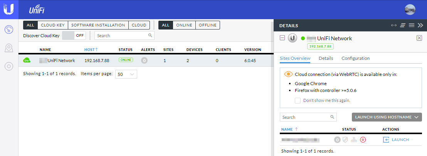Click the Launch link for the site
427x156 pixels.
(396, 140)
